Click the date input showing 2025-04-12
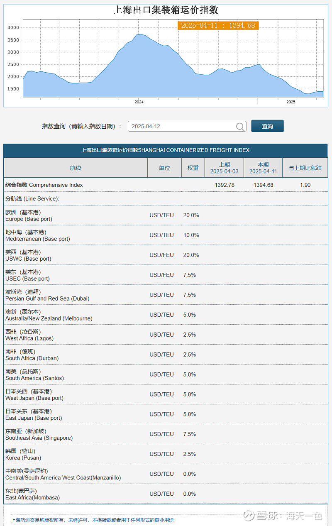 [x=178, y=126]
